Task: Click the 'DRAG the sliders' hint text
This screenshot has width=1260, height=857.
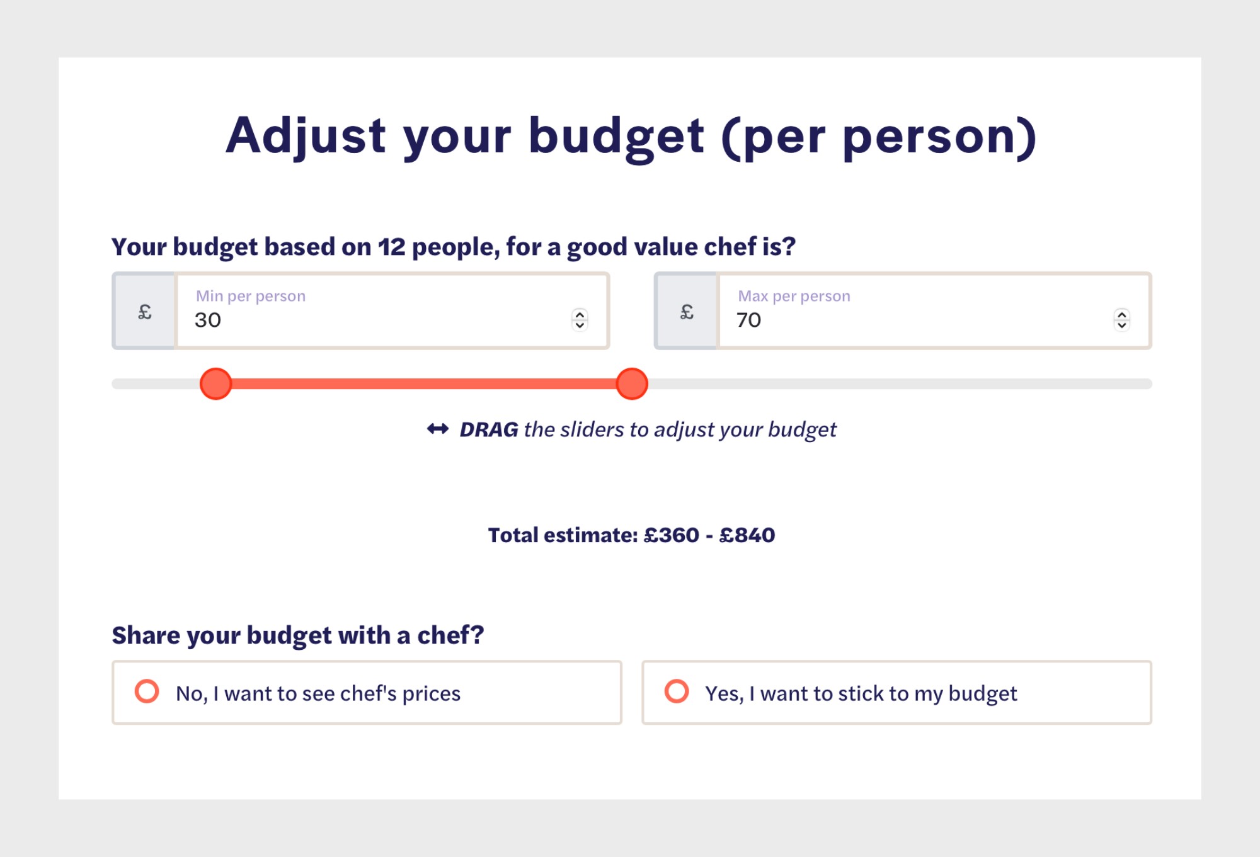Action: (x=648, y=429)
